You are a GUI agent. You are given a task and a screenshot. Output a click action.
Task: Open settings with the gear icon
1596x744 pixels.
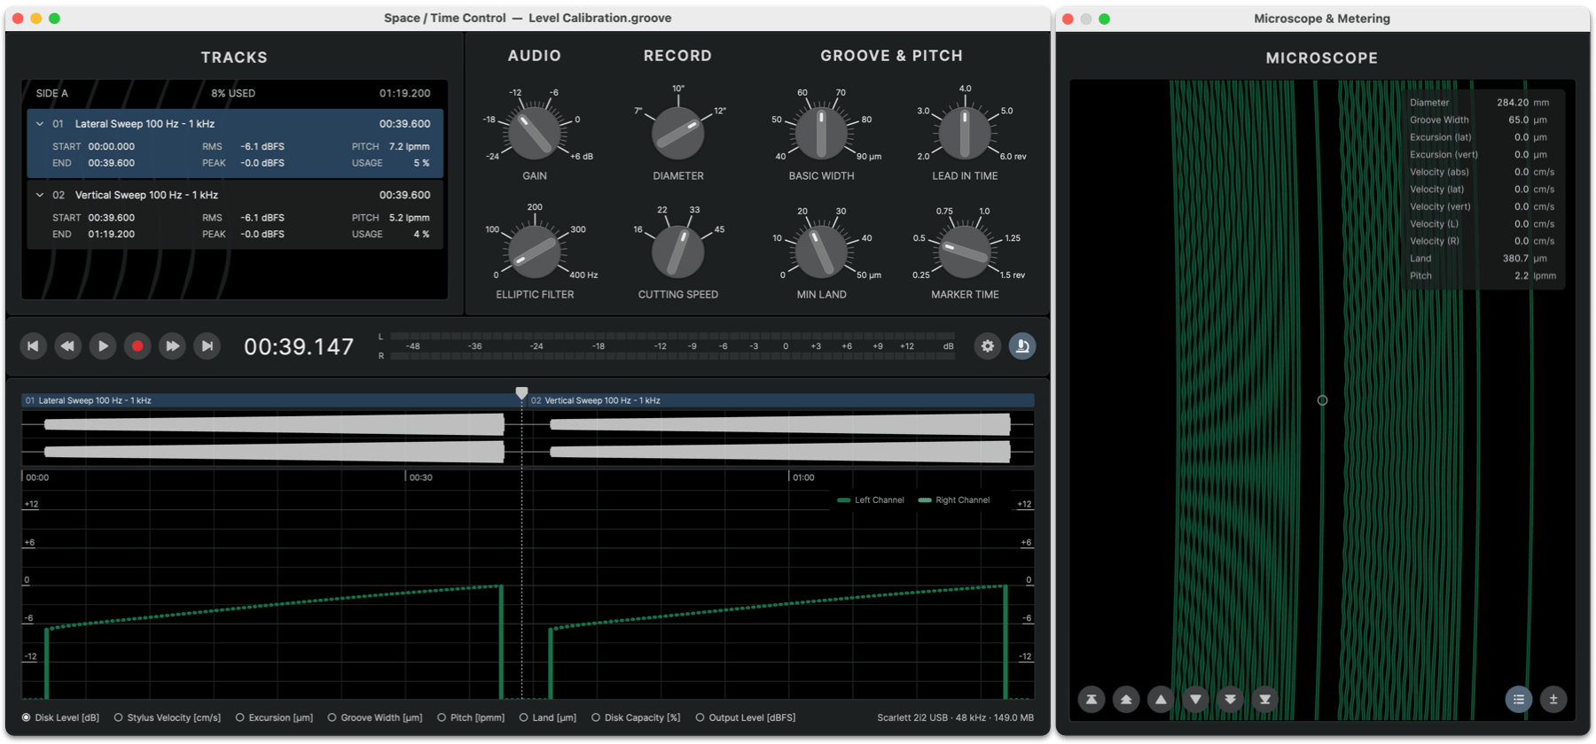(987, 346)
